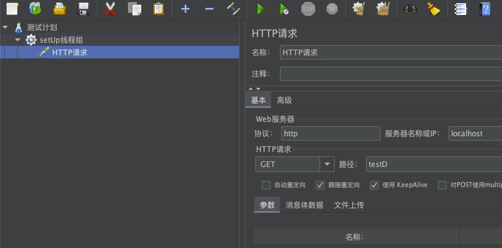The image size is (502, 248).
Task: Open the 文件上传 tab
Action: [349, 205]
